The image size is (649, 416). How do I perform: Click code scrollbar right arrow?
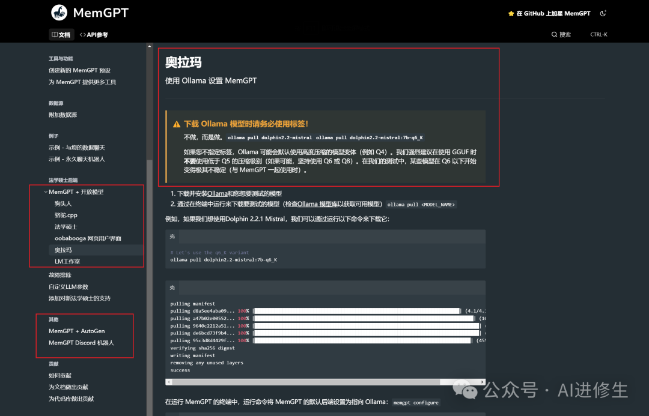click(483, 382)
